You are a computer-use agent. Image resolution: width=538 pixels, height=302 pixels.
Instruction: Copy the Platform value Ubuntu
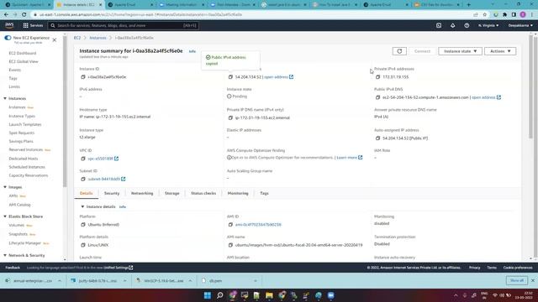click(82, 225)
